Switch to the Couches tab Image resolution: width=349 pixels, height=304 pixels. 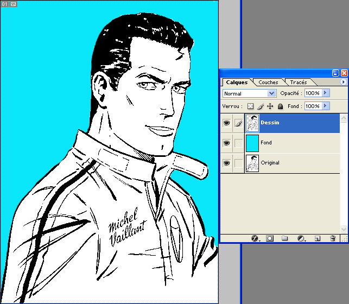268,83
